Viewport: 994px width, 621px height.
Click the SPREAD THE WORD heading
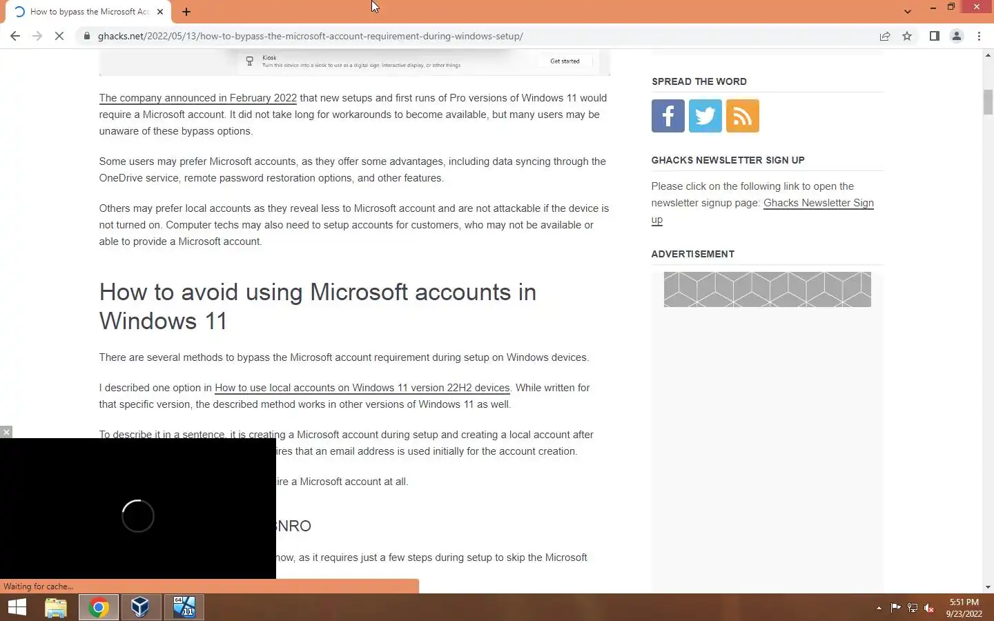pyautogui.click(x=699, y=81)
